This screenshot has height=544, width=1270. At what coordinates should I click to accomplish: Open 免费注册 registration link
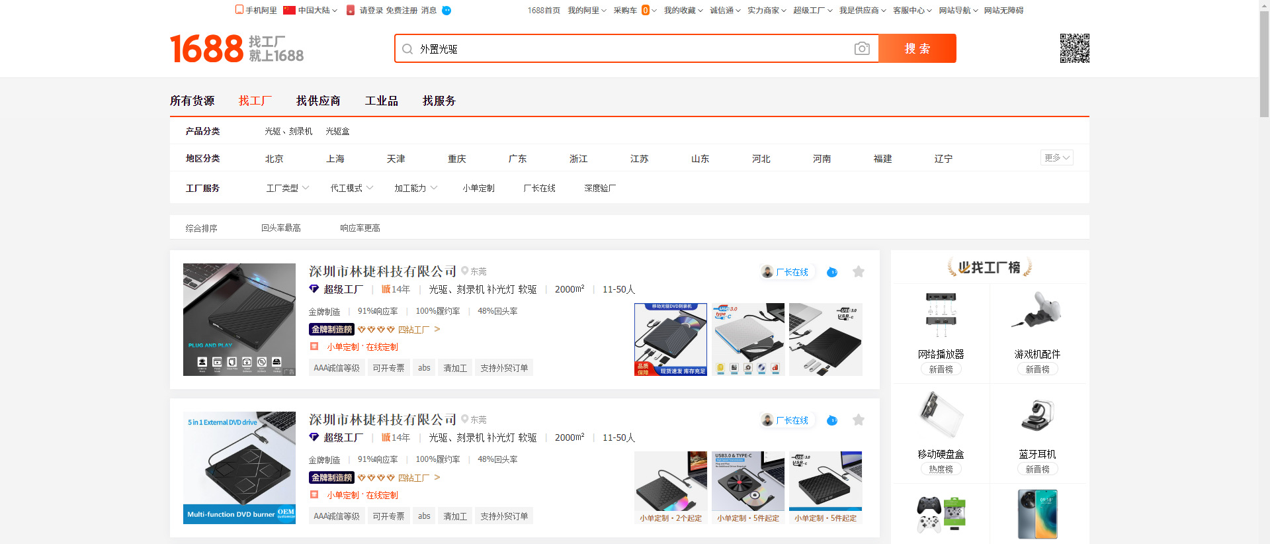[402, 11]
